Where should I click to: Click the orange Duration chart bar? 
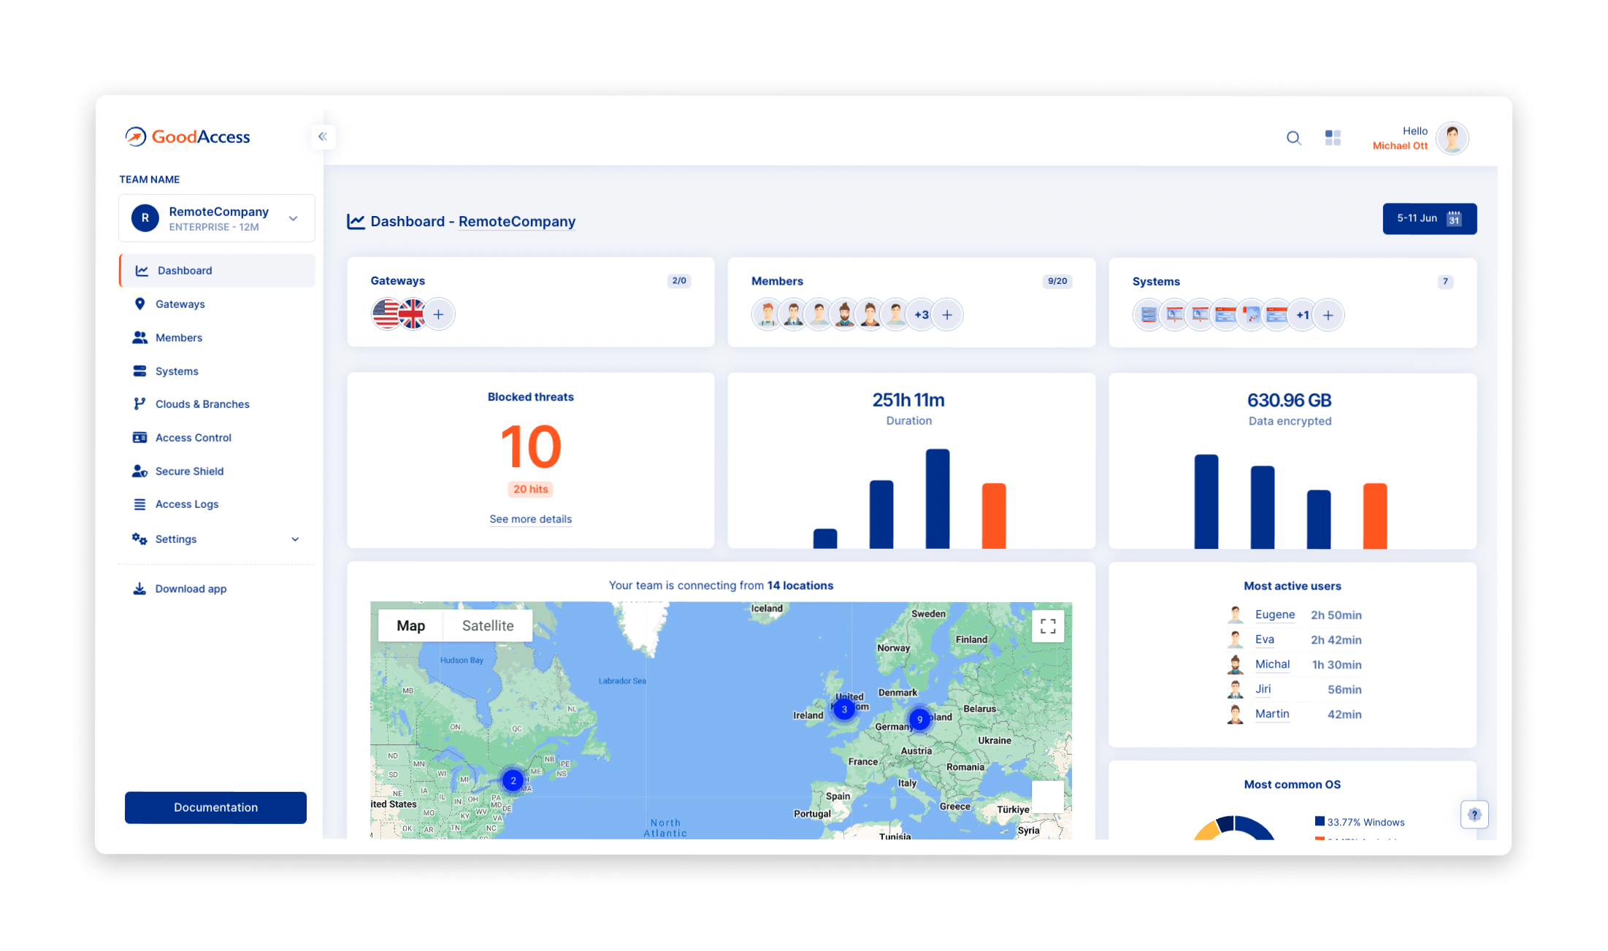coord(993,515)
